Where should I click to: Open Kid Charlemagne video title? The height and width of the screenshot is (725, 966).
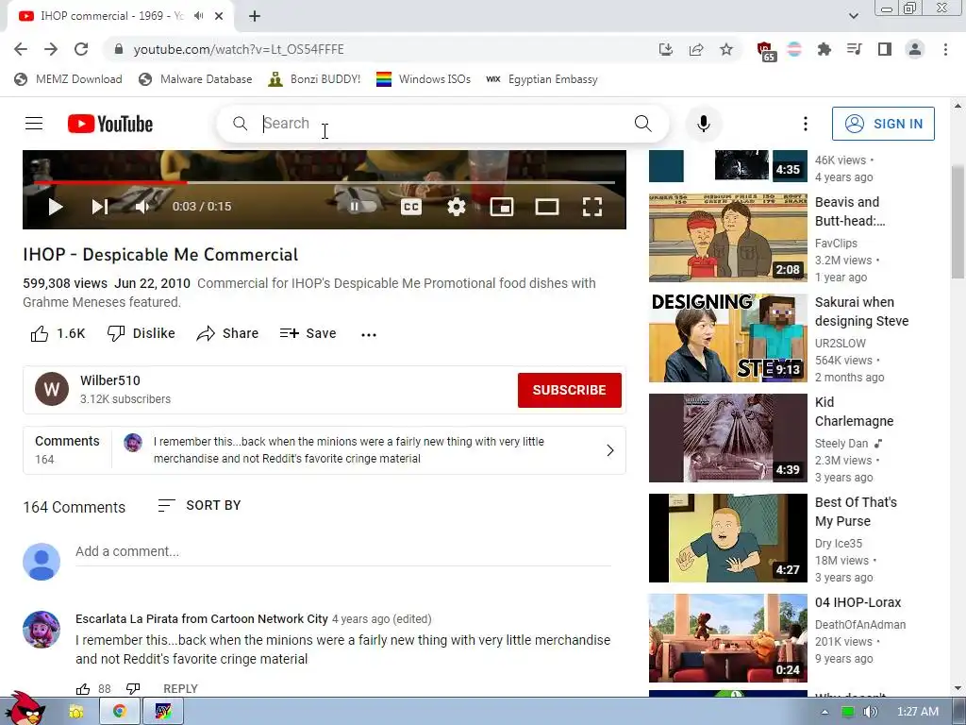(x=854, y=412)
